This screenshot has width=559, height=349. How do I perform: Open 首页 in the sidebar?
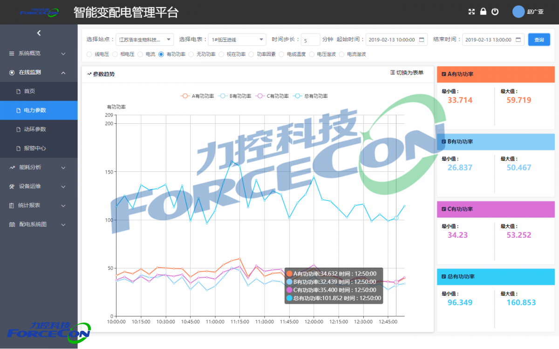point(39,91)
